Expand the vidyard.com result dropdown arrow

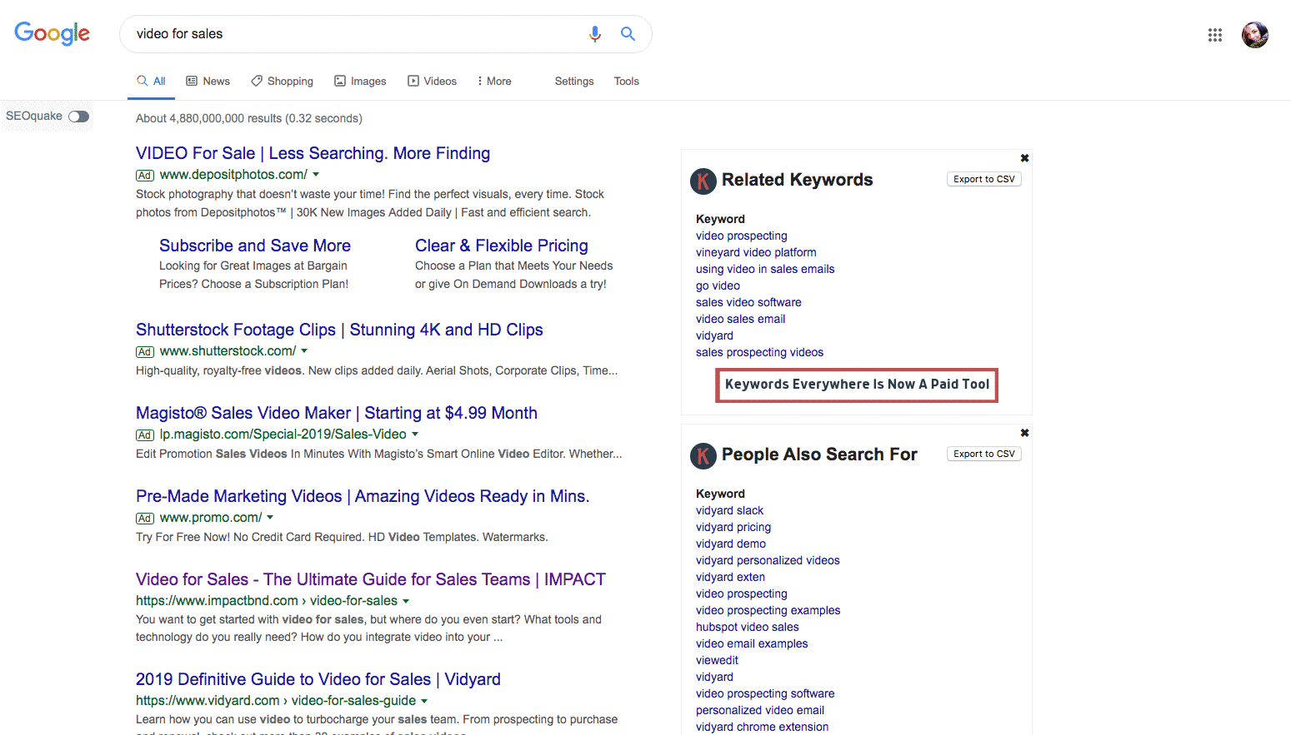(x=424, y=701)
